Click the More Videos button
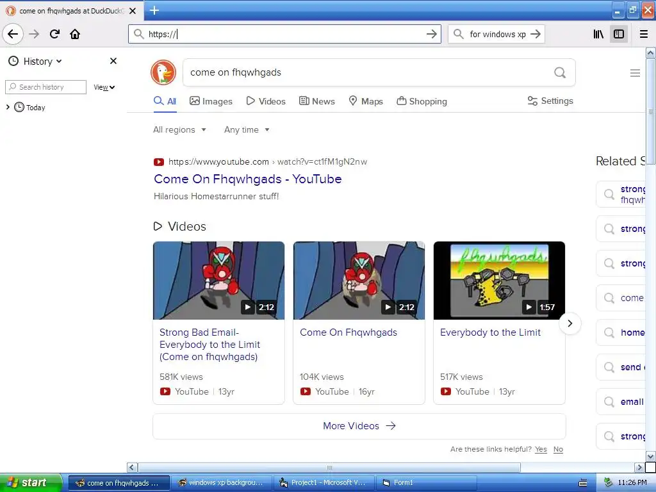 tap(359, 426)
